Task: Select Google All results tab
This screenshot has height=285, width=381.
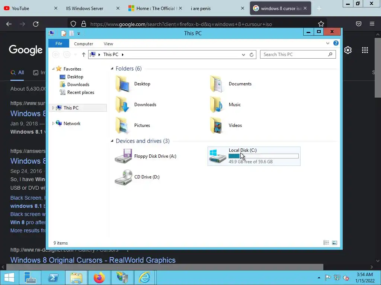Action: coord(17,72)
